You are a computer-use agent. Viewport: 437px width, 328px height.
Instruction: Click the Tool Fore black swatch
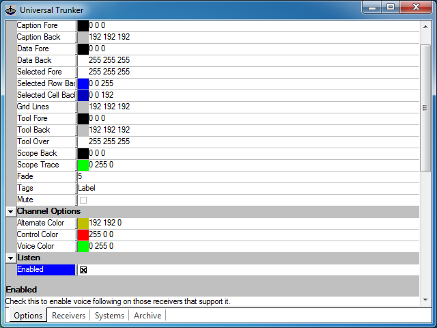click(83, 118)
